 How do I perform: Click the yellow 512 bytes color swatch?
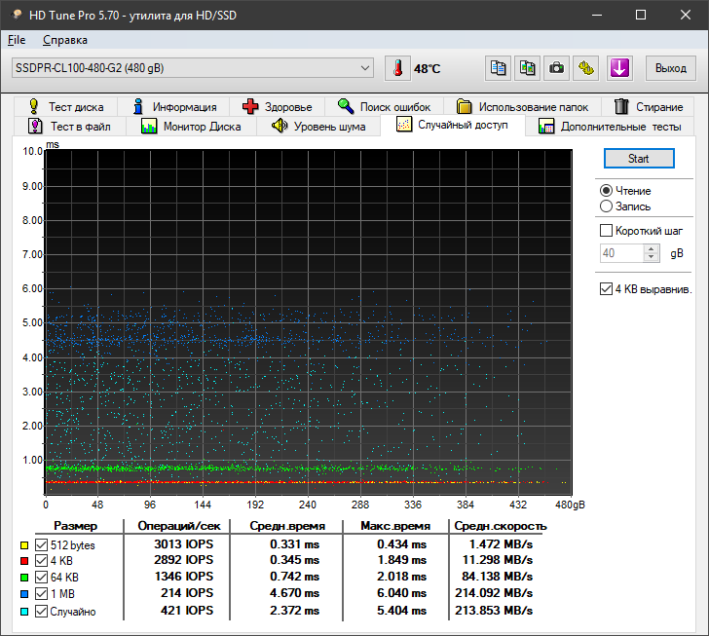[x=24, y=545]
